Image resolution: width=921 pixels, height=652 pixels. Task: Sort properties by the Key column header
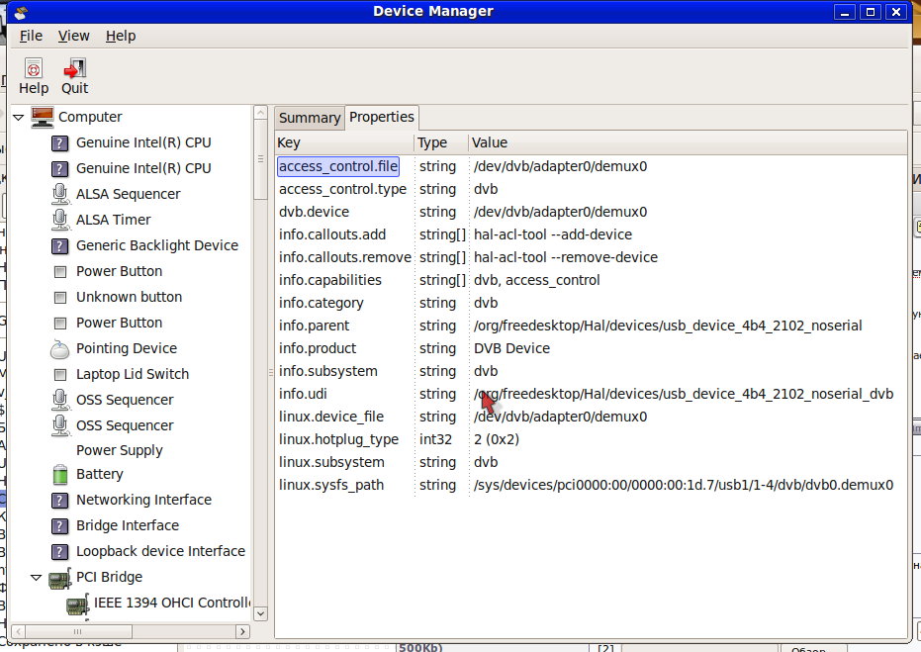(x=343, y=142)
